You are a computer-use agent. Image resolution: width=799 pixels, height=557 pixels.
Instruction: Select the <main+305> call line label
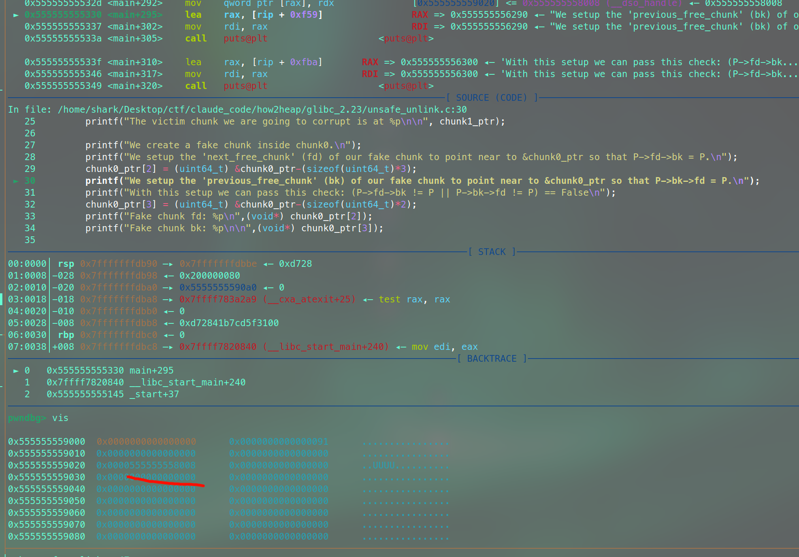coord(135,39)
